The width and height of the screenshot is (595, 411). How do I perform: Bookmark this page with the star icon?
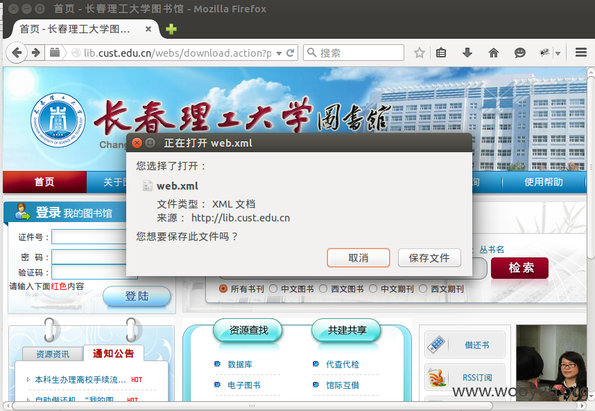(x=419, y=53)
